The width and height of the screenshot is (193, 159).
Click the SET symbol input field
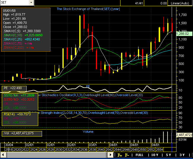(x=14, y=2)
